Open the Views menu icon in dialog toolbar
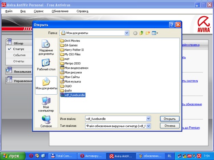The width and height of the screenshot is (214, 160). pos(155,33)
